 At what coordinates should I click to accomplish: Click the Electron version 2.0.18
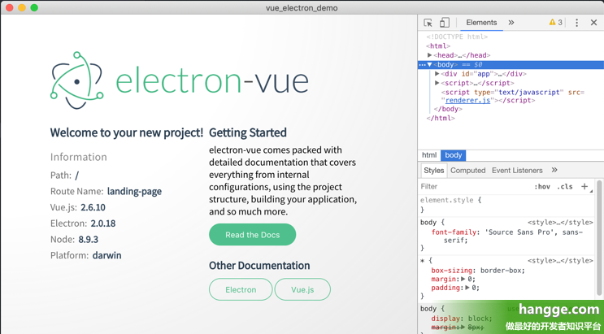tap(103, 223)
